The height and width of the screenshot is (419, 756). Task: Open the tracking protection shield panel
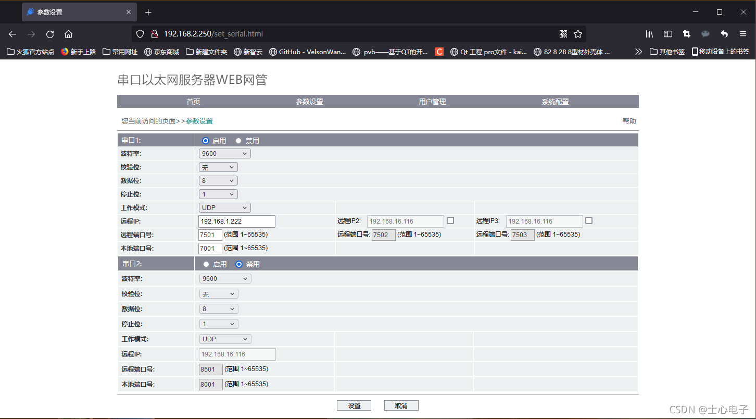tap(139, 34)
